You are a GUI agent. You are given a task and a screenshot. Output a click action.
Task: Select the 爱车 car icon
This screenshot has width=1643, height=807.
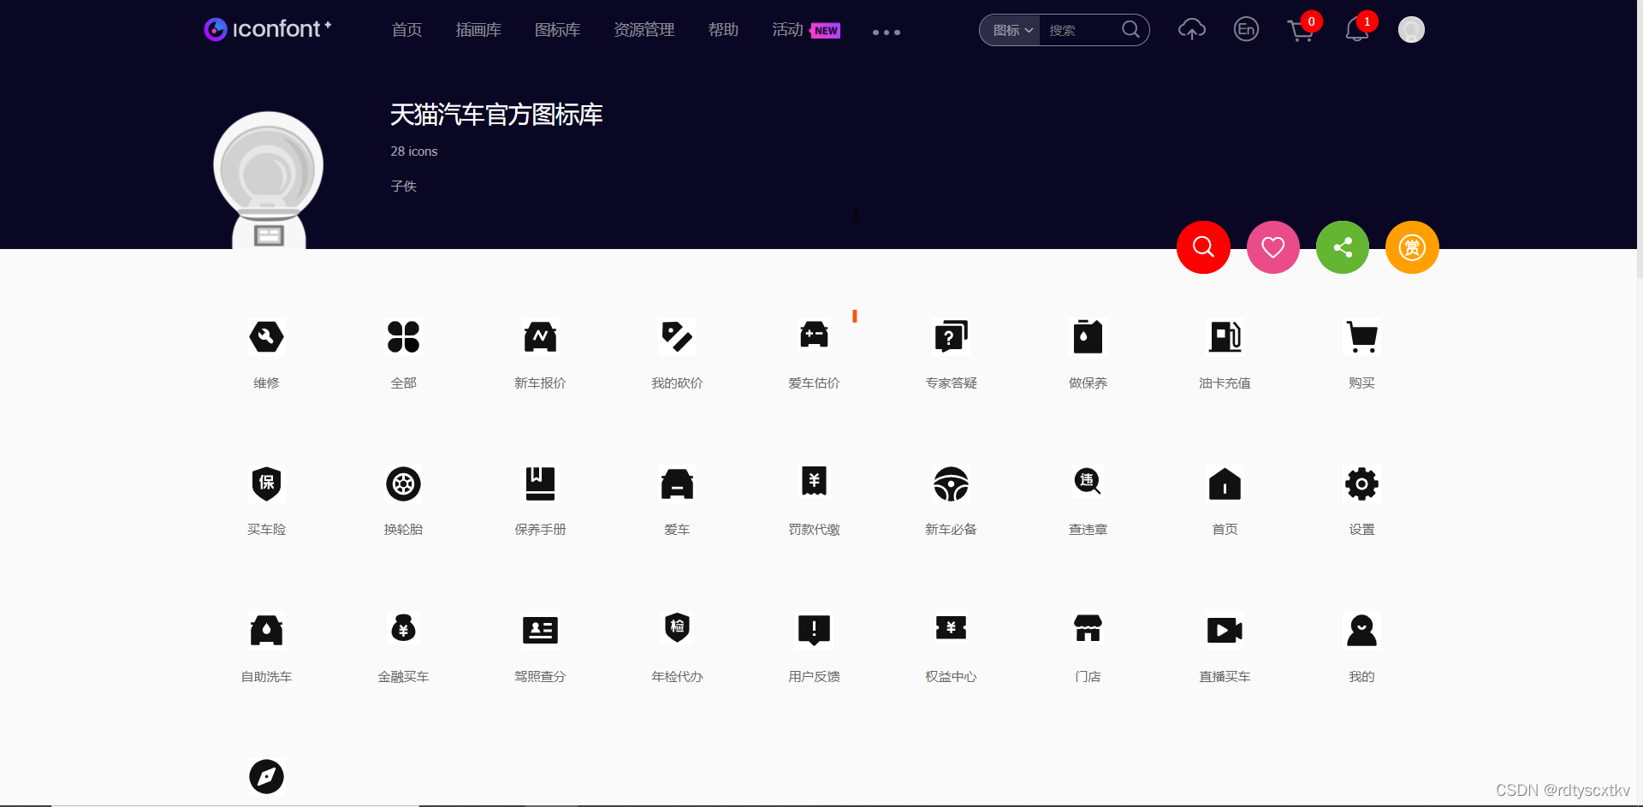pyautogui.click(x=677, y=484)
